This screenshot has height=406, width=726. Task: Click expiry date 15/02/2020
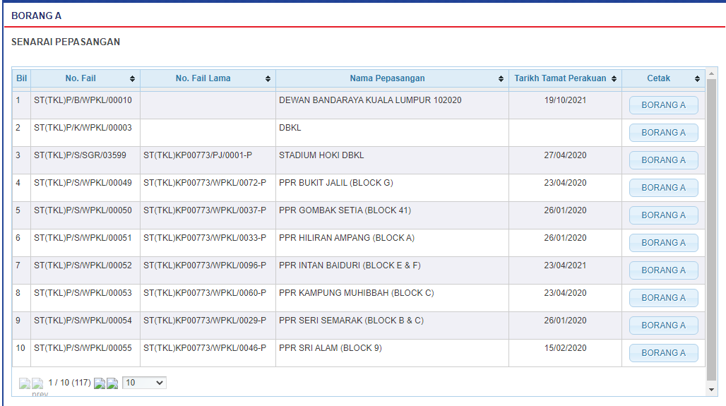[x=565, y=347]
